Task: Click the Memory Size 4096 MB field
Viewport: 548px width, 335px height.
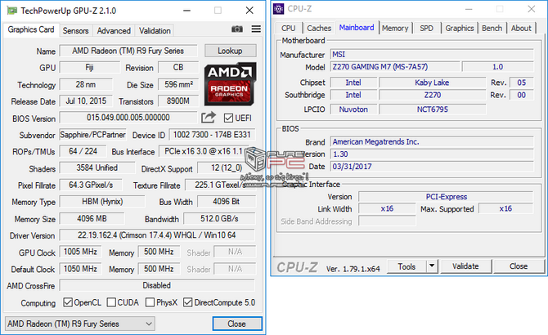Action: coord(92,218)
